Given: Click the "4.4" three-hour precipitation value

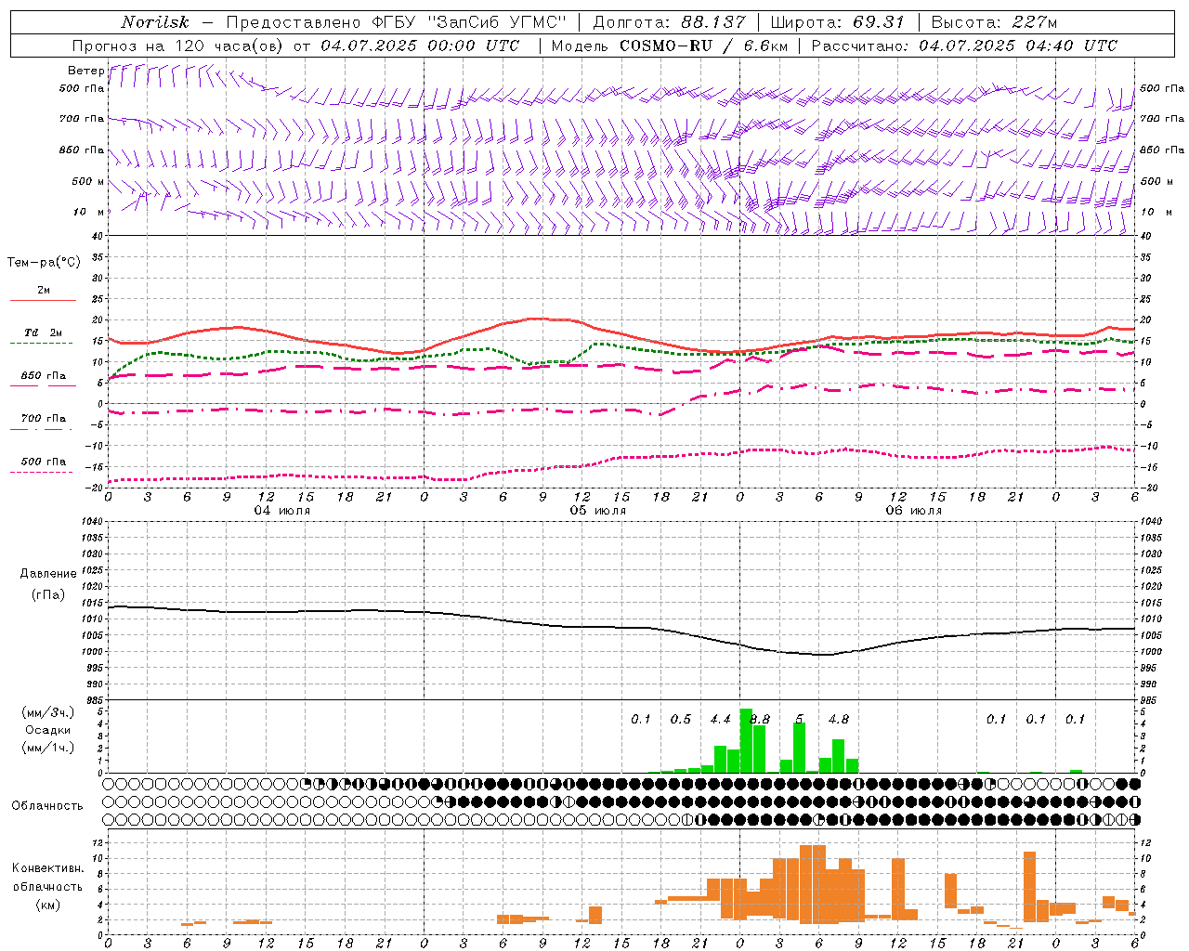Looking at the screenshot, I should [720, 720].
